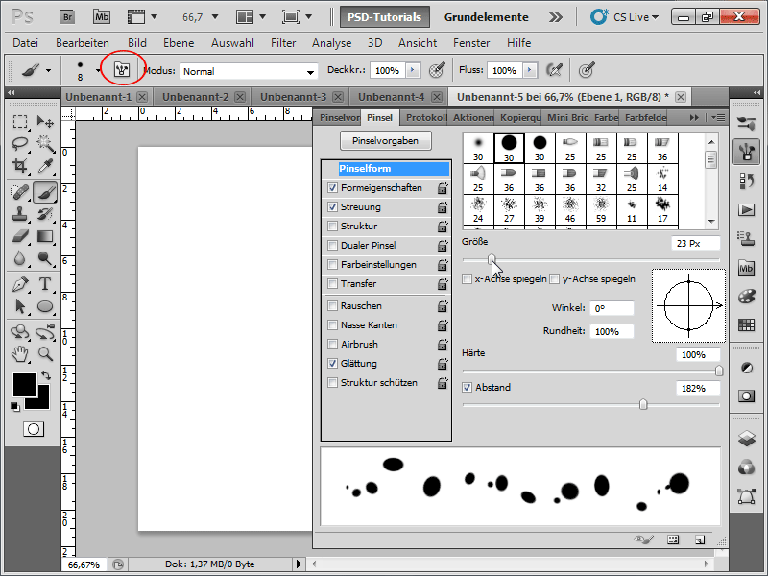The height and width of the screenshot is (576, 768).
Task: Toggle Quick Mask mode
Action: [x=34, y=429]
